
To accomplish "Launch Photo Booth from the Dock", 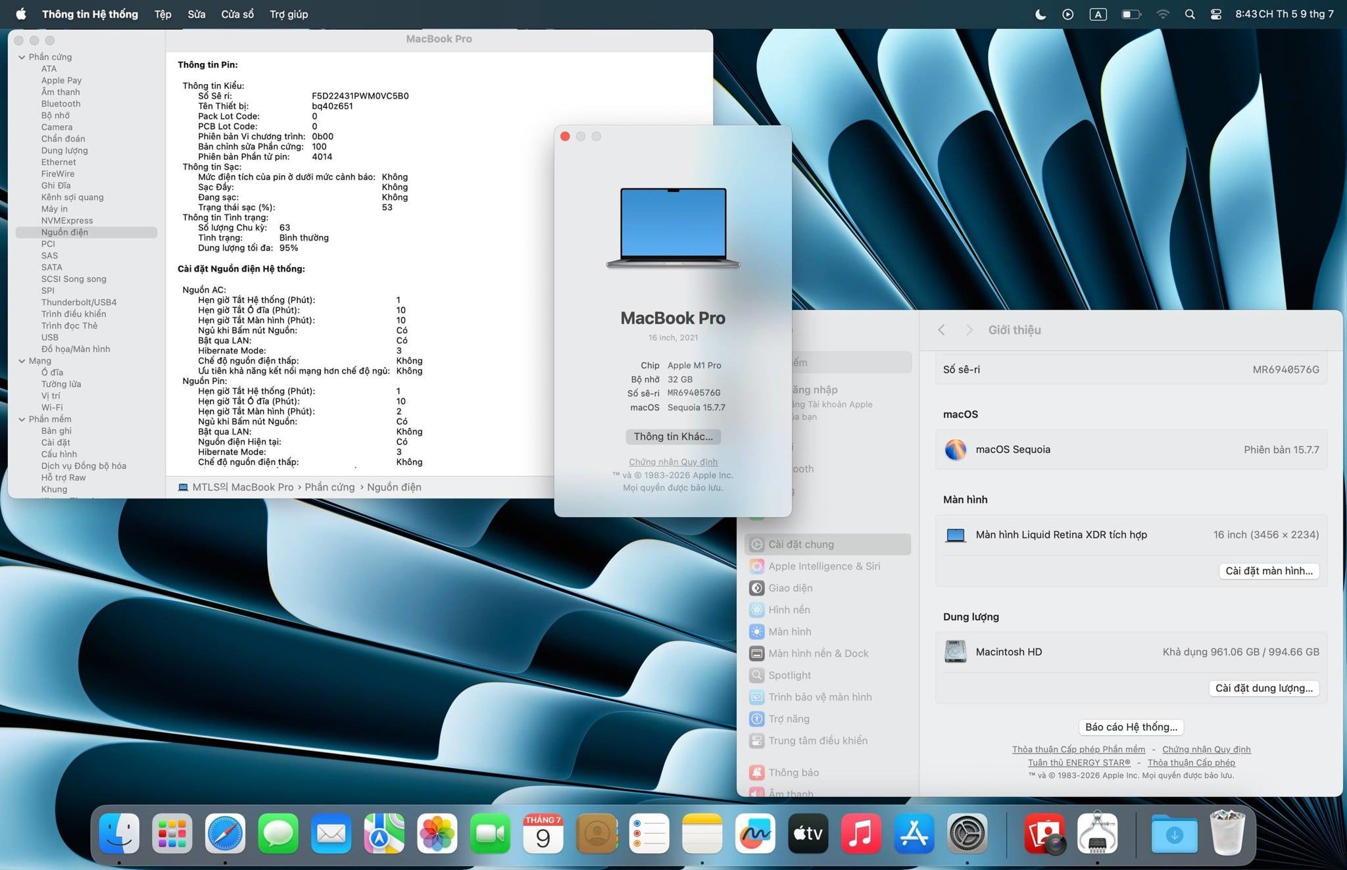I will point(1044,833).
